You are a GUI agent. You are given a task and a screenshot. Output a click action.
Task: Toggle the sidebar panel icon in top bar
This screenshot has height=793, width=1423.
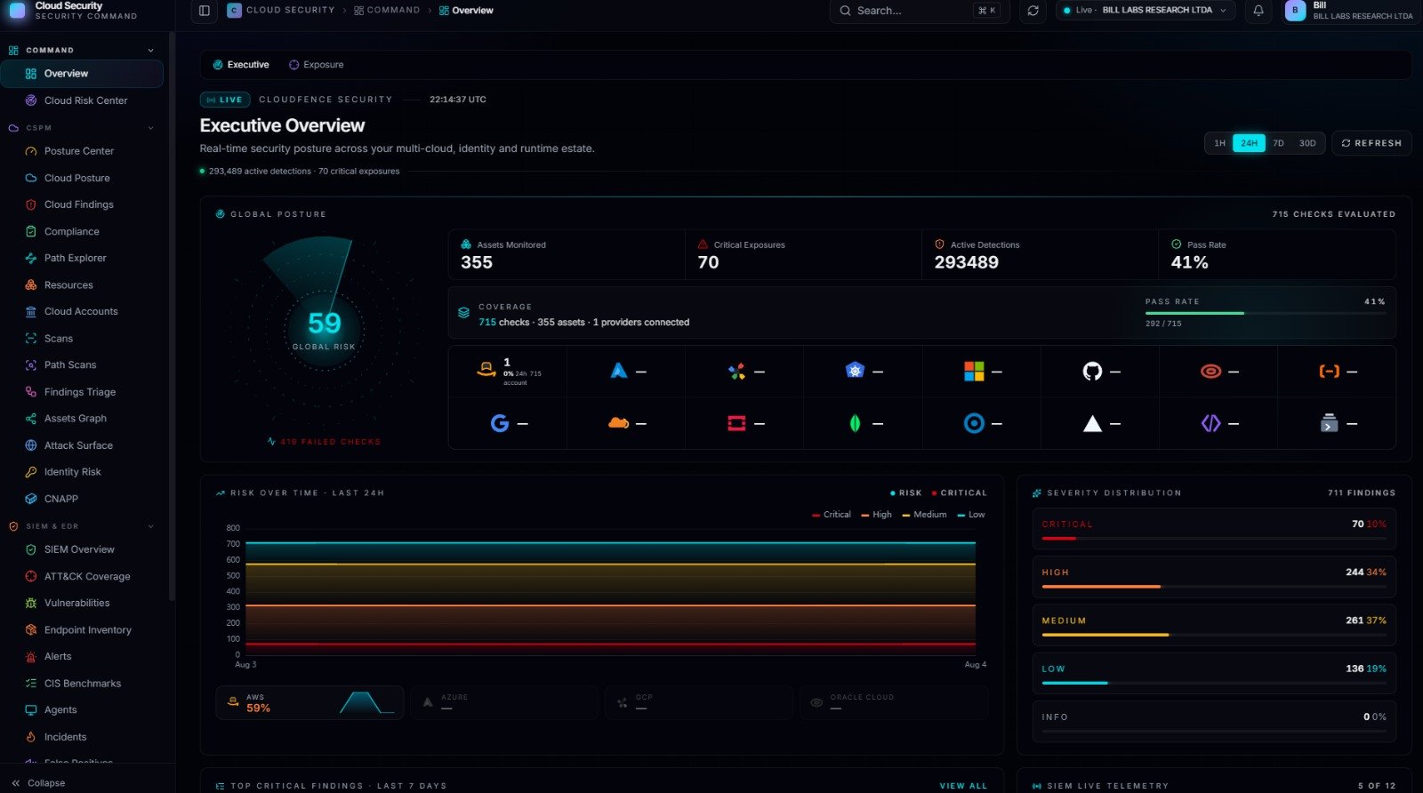(204, 11)
